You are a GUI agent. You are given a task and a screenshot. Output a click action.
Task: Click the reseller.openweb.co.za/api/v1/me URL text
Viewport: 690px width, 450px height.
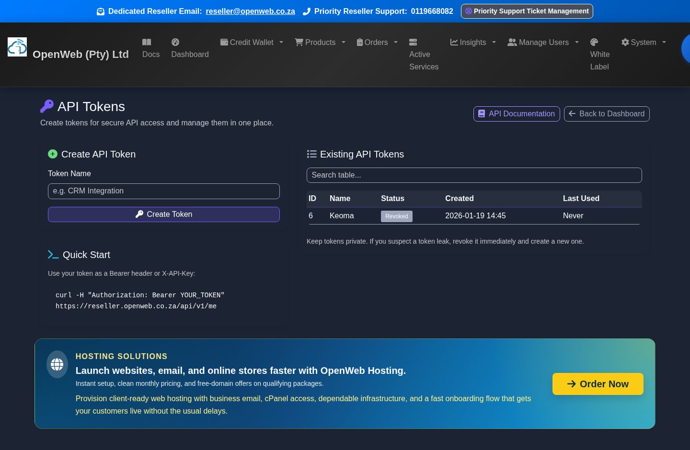[x=136, y=306]
